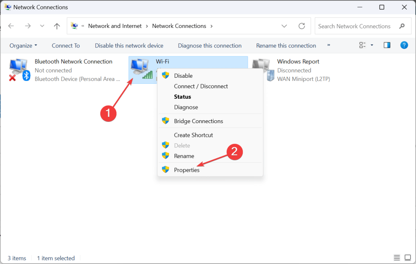Click Rename this connection in toolbar

tap(286, 45)
